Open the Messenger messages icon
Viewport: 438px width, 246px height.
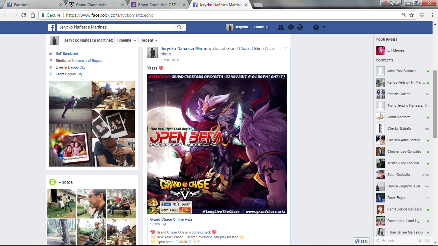pyautogui.click(x=291, y=27)
